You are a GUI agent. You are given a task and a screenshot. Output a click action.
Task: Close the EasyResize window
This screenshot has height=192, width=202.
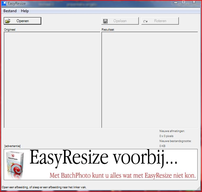click(194, 2)
